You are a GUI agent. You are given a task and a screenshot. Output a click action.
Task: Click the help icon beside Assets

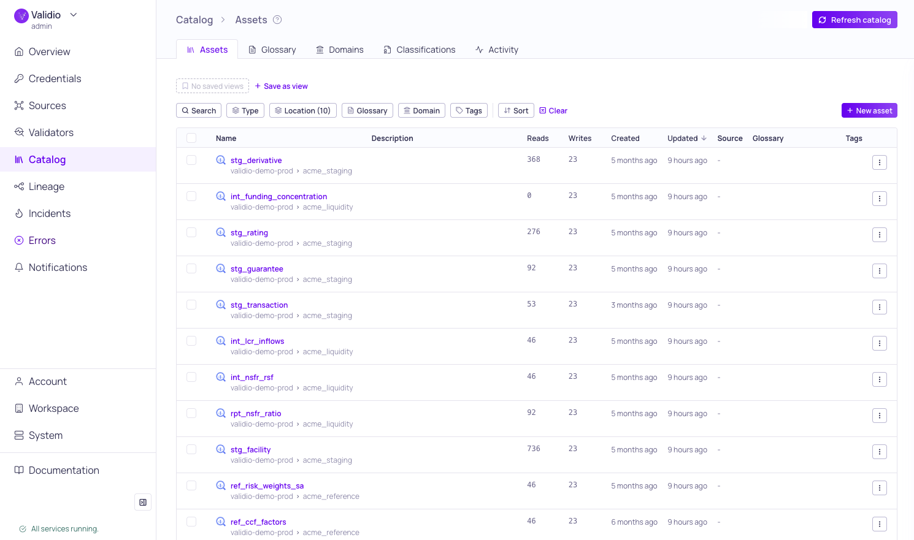click(x=277, y=20)
